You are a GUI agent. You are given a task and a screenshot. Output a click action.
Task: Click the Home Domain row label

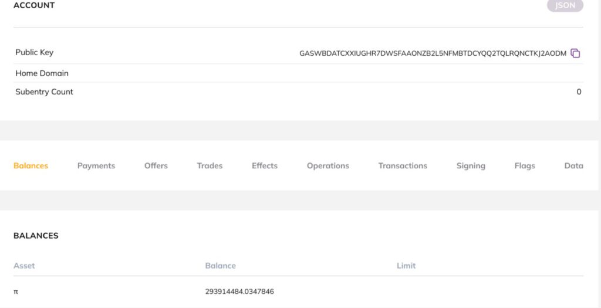pyautogui.click(x=42, y=73)
